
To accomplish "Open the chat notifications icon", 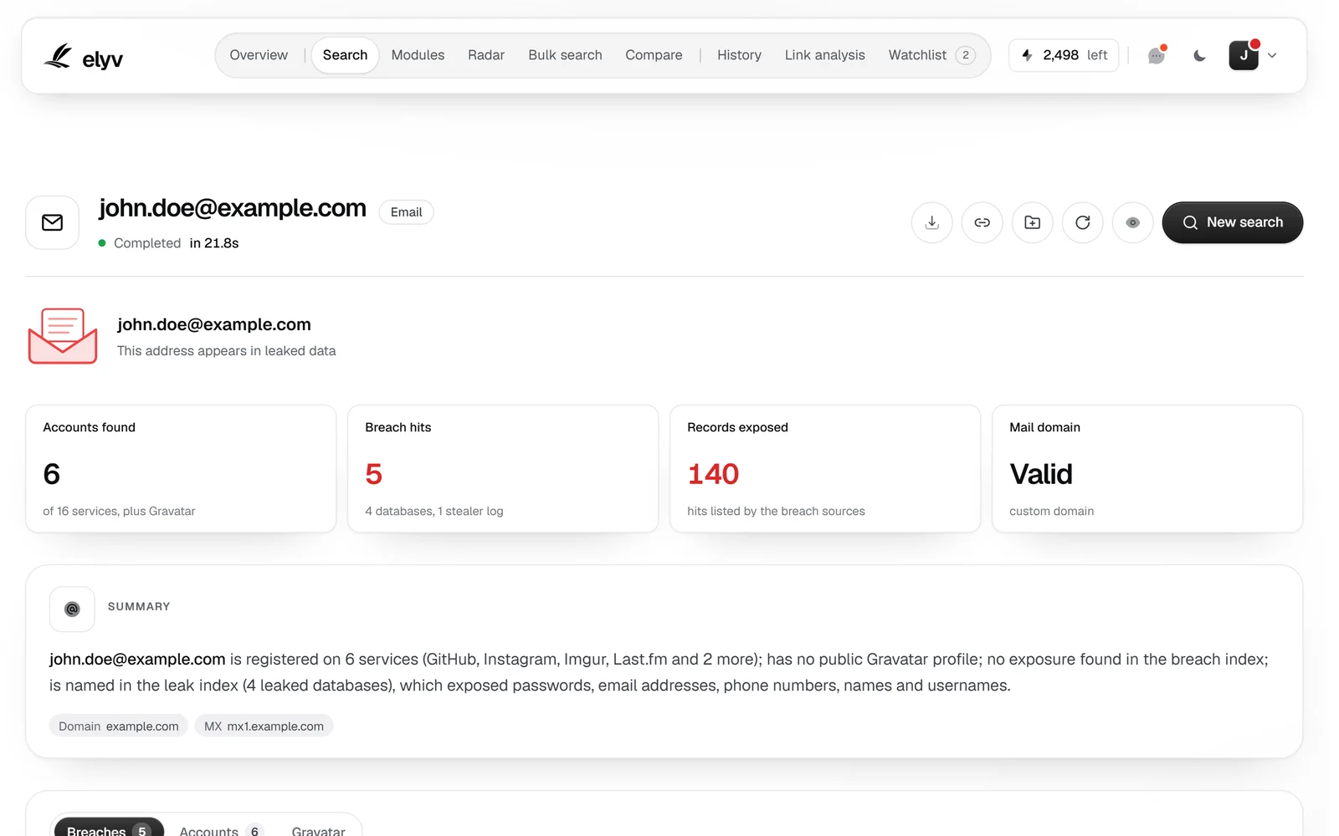I will (x=1157, y=55).
